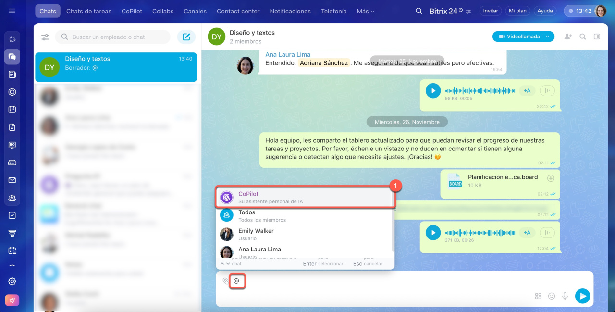Transcribe the 00:05 voice message

(x=527, y=90)
